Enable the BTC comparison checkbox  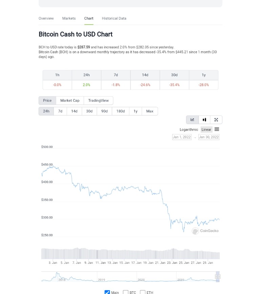tap(125, 292)
